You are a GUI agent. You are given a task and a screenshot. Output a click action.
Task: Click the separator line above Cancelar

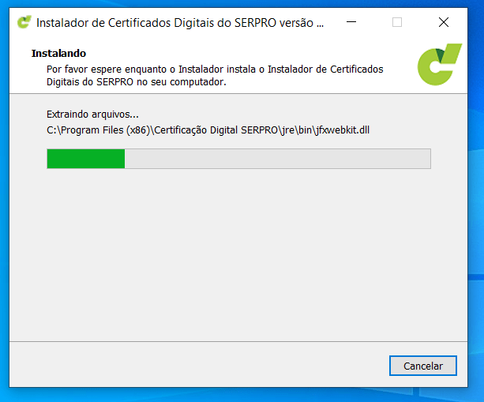click(237, 341)
